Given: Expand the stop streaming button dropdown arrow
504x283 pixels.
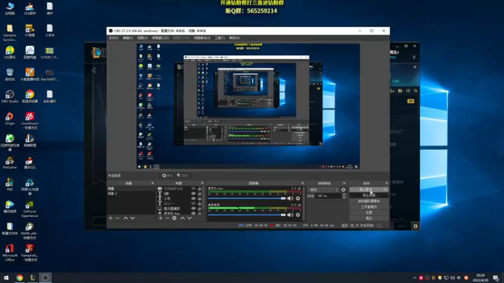Looking at the screenshot, I should (385, 190).
